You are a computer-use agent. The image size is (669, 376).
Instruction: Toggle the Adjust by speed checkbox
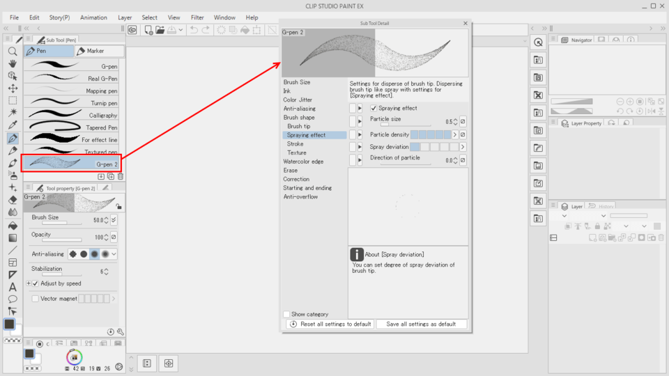tap(36, 283)
